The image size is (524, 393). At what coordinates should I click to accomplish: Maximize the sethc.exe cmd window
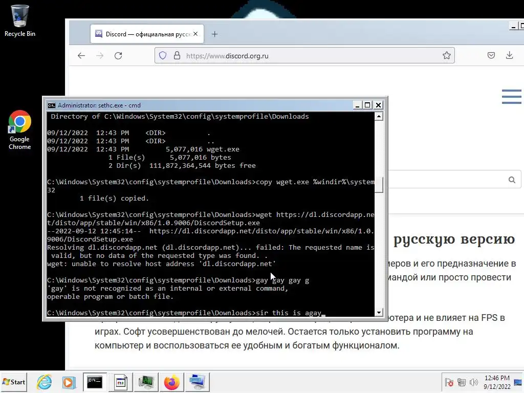point(367,105)
